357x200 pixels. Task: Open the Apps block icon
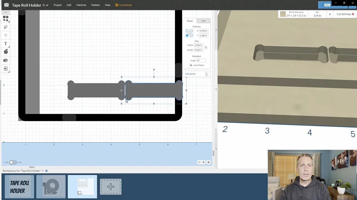click(x=5, y=60)
